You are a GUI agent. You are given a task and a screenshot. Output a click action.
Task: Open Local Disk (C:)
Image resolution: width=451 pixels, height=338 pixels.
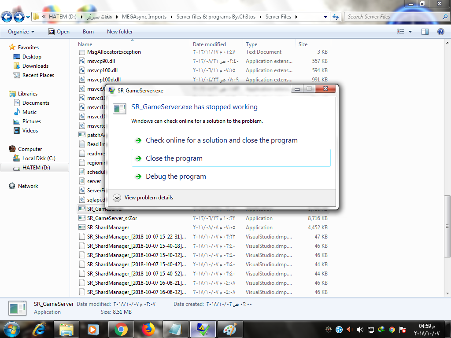click(x=39, y=158)
